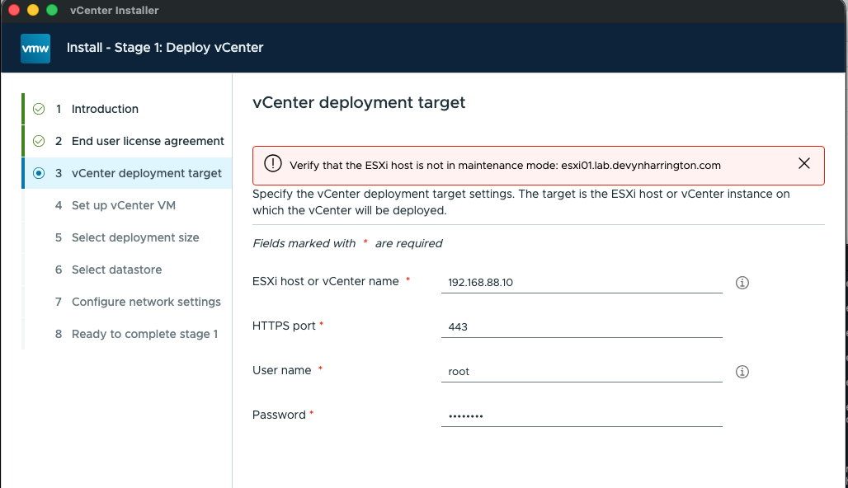
Task: Click the error exclamation icon in alert
Action: pyautogui.click(x=272, y=163)
